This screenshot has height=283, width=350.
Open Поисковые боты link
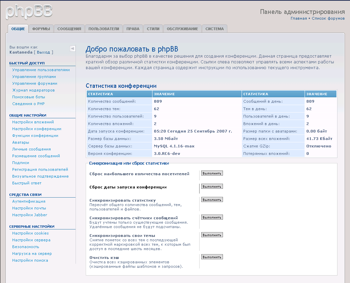pos(28,97)
